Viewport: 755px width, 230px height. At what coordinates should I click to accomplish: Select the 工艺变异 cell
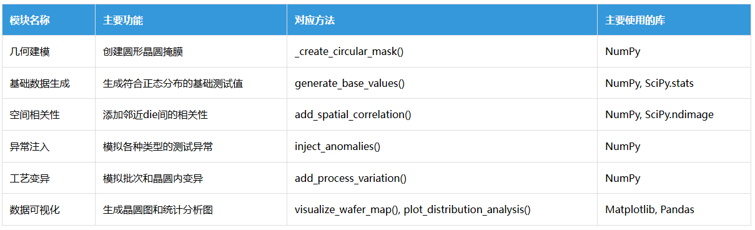(49, 178)
